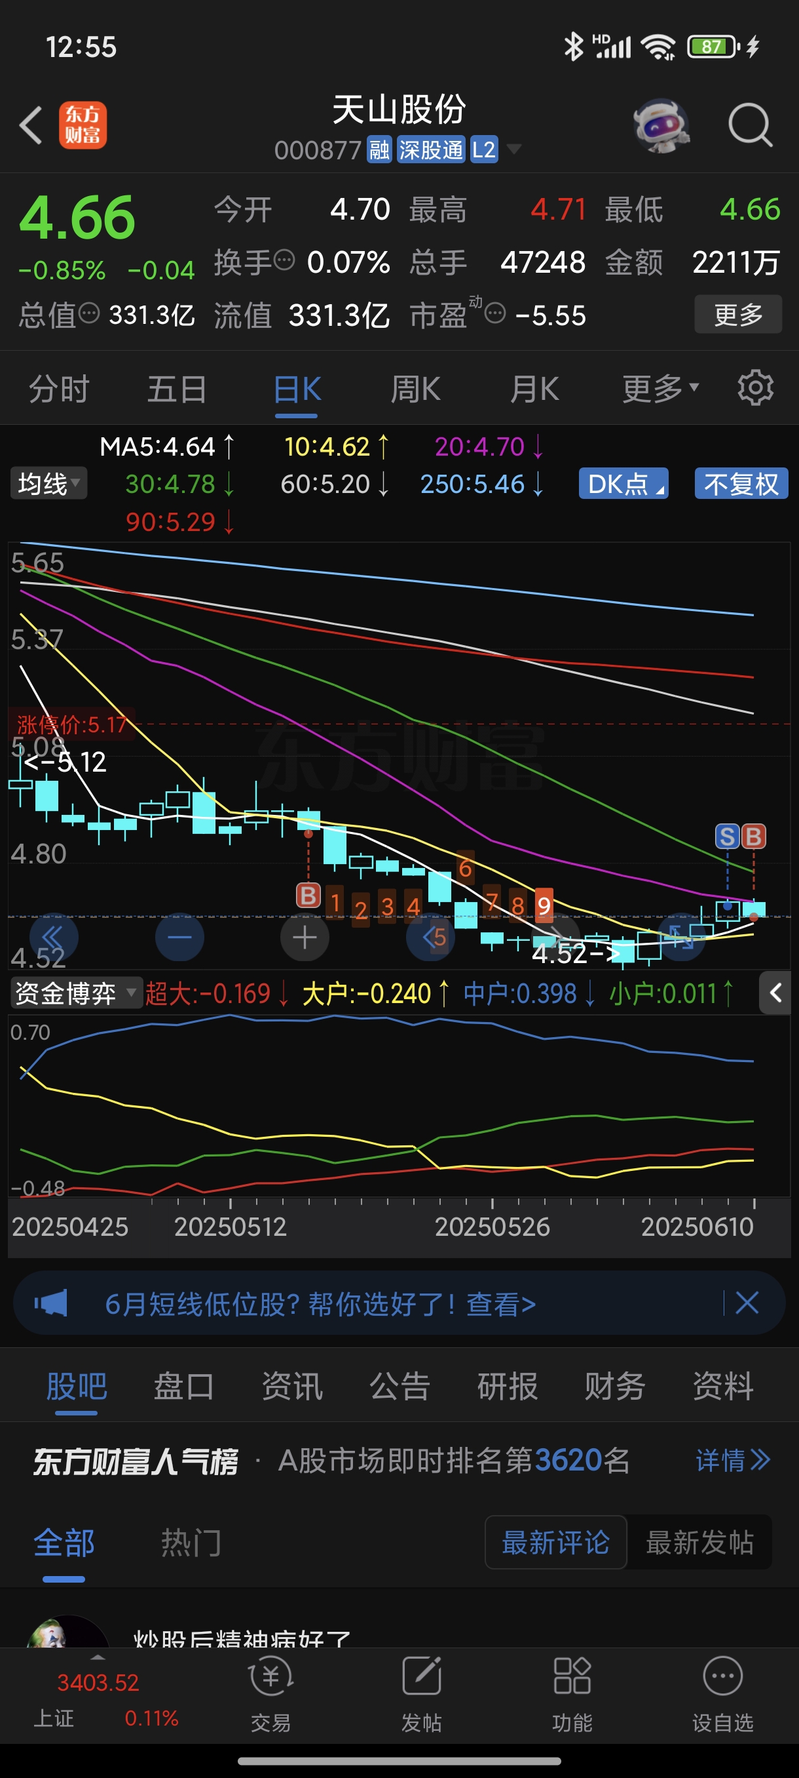This screenshot has width=799, height=1778.
Task: Open the 股吧 tab
Action: 76,1386
